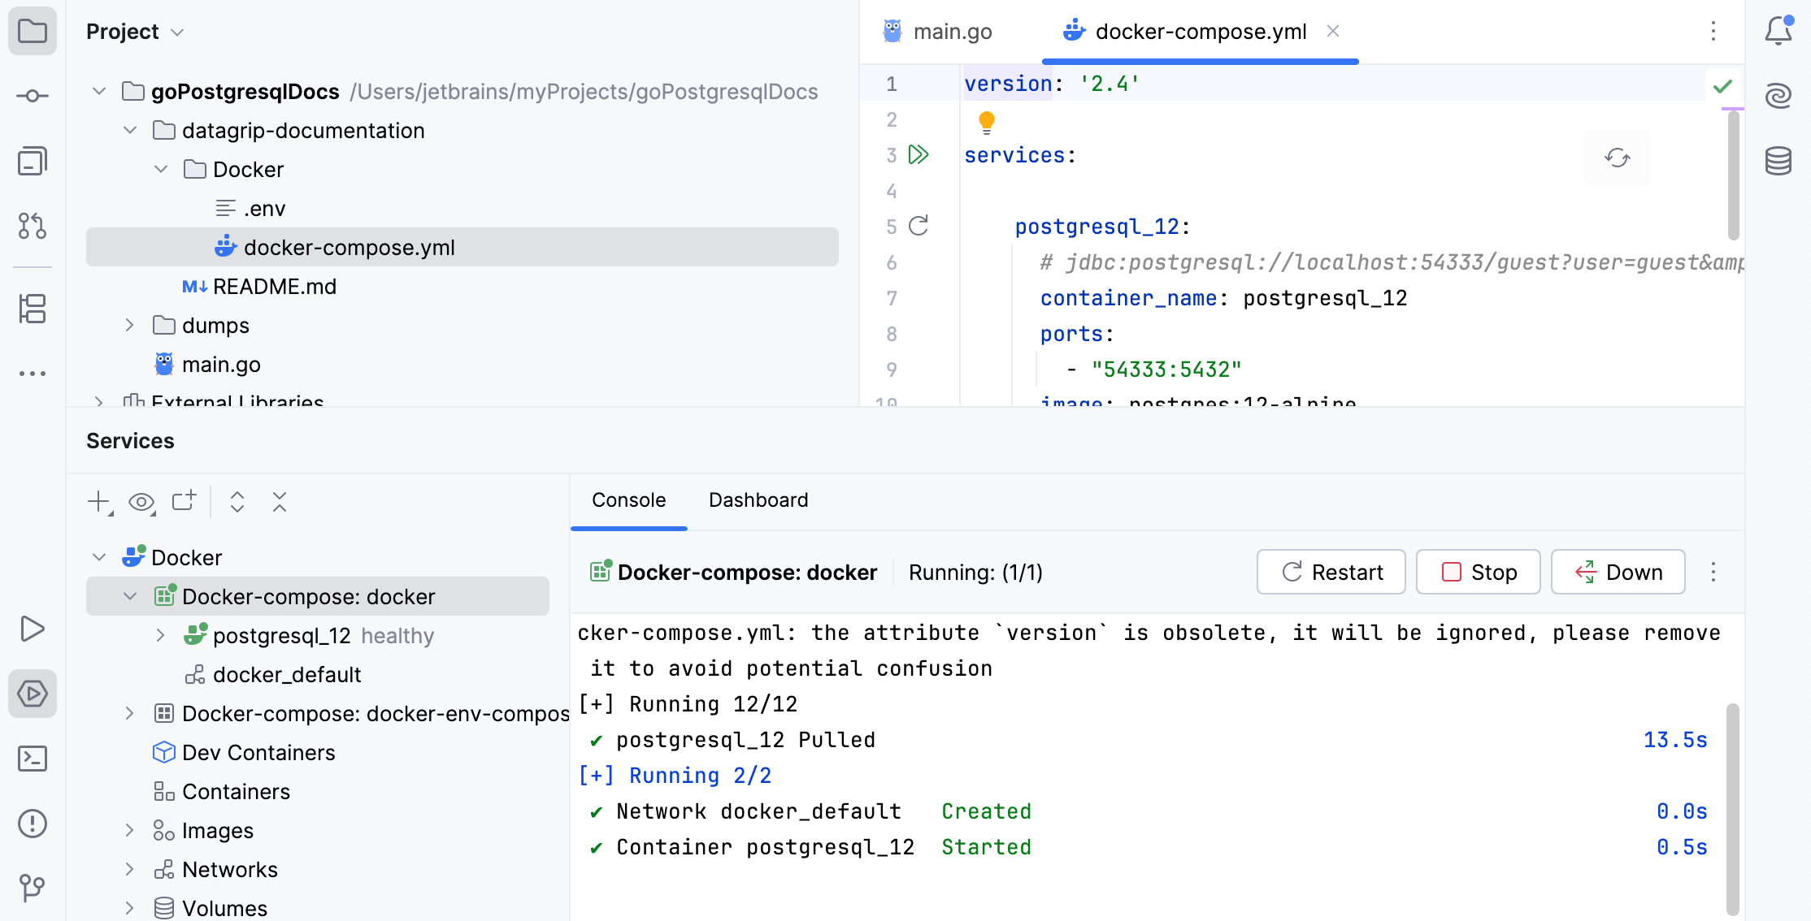Viewport: 1811px width, 921px height.
Task: Collapse the Docker-compose: docker node
Action: click(131, 595)
